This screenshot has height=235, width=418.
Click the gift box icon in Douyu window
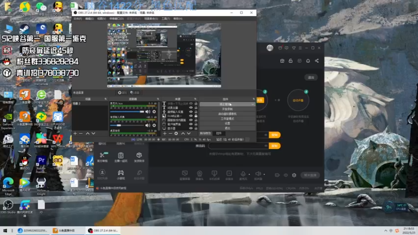click(x=282, y=61)
